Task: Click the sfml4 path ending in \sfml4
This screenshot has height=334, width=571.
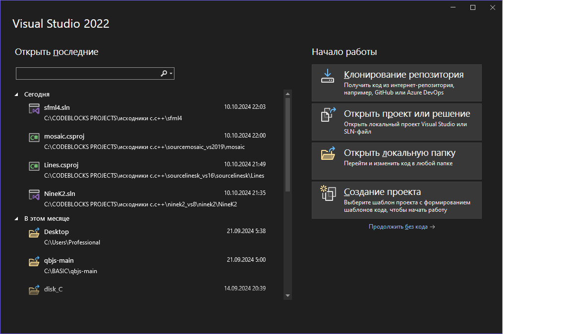Action: [113, 118]
